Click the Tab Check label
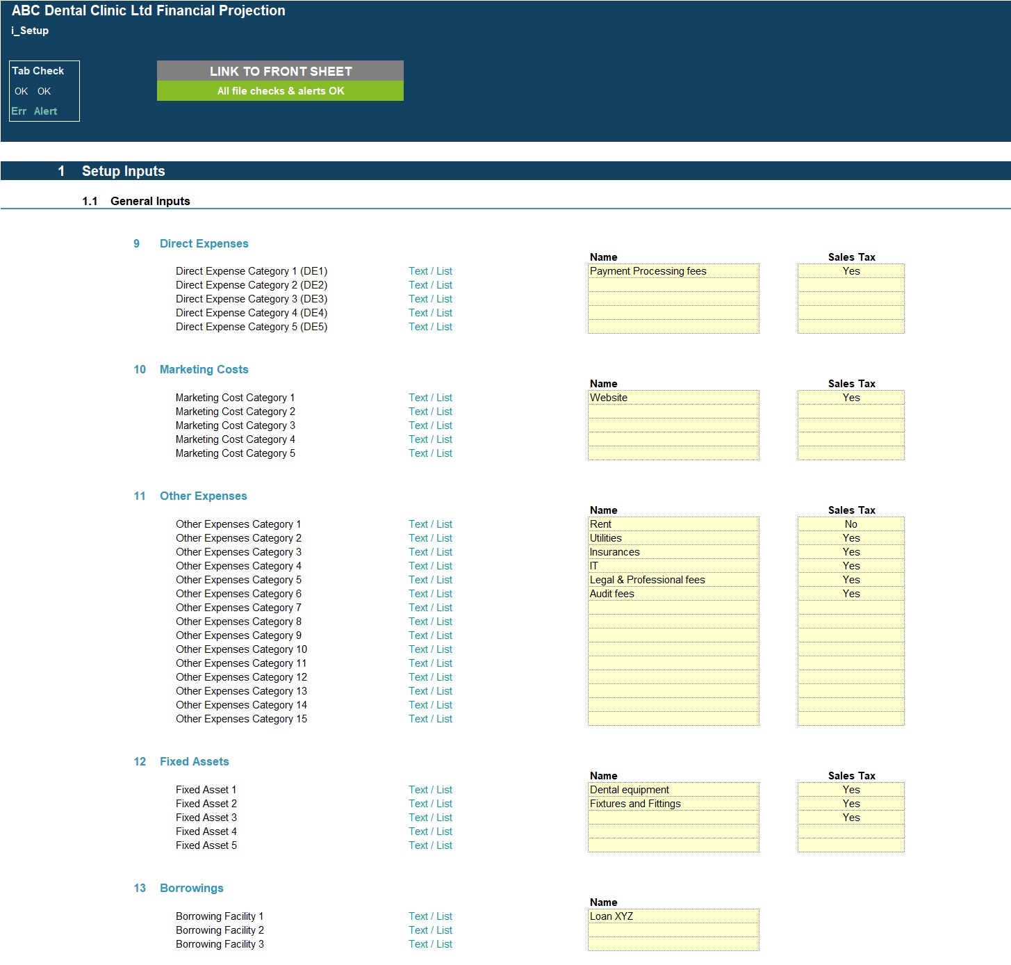This screenshot has height=965, width=1011. [38, 71]
